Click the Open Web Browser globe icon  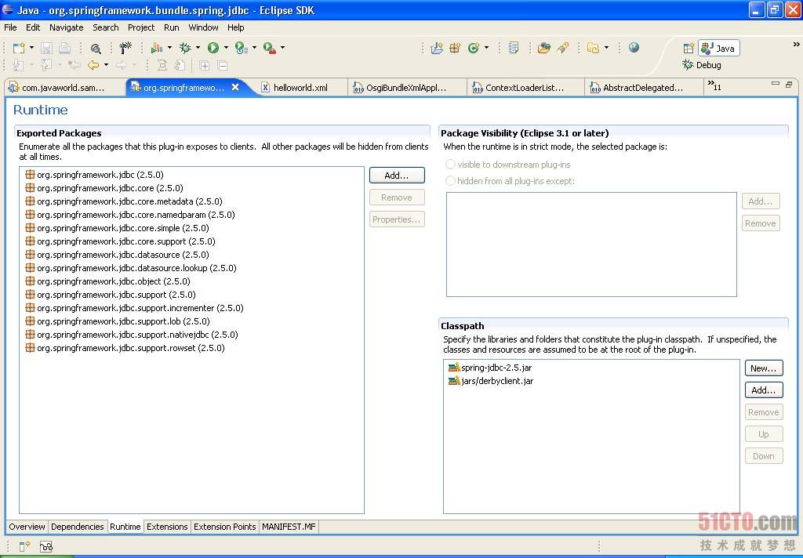pos(634,48)
